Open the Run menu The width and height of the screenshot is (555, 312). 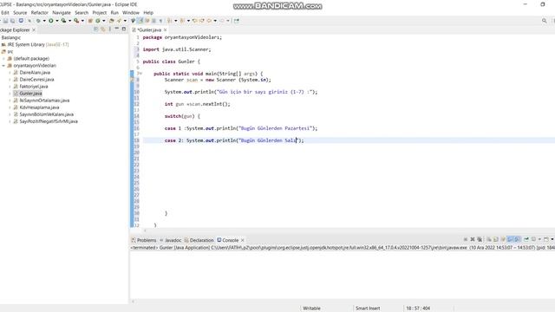pyautogui.click(x=114, y=12)
